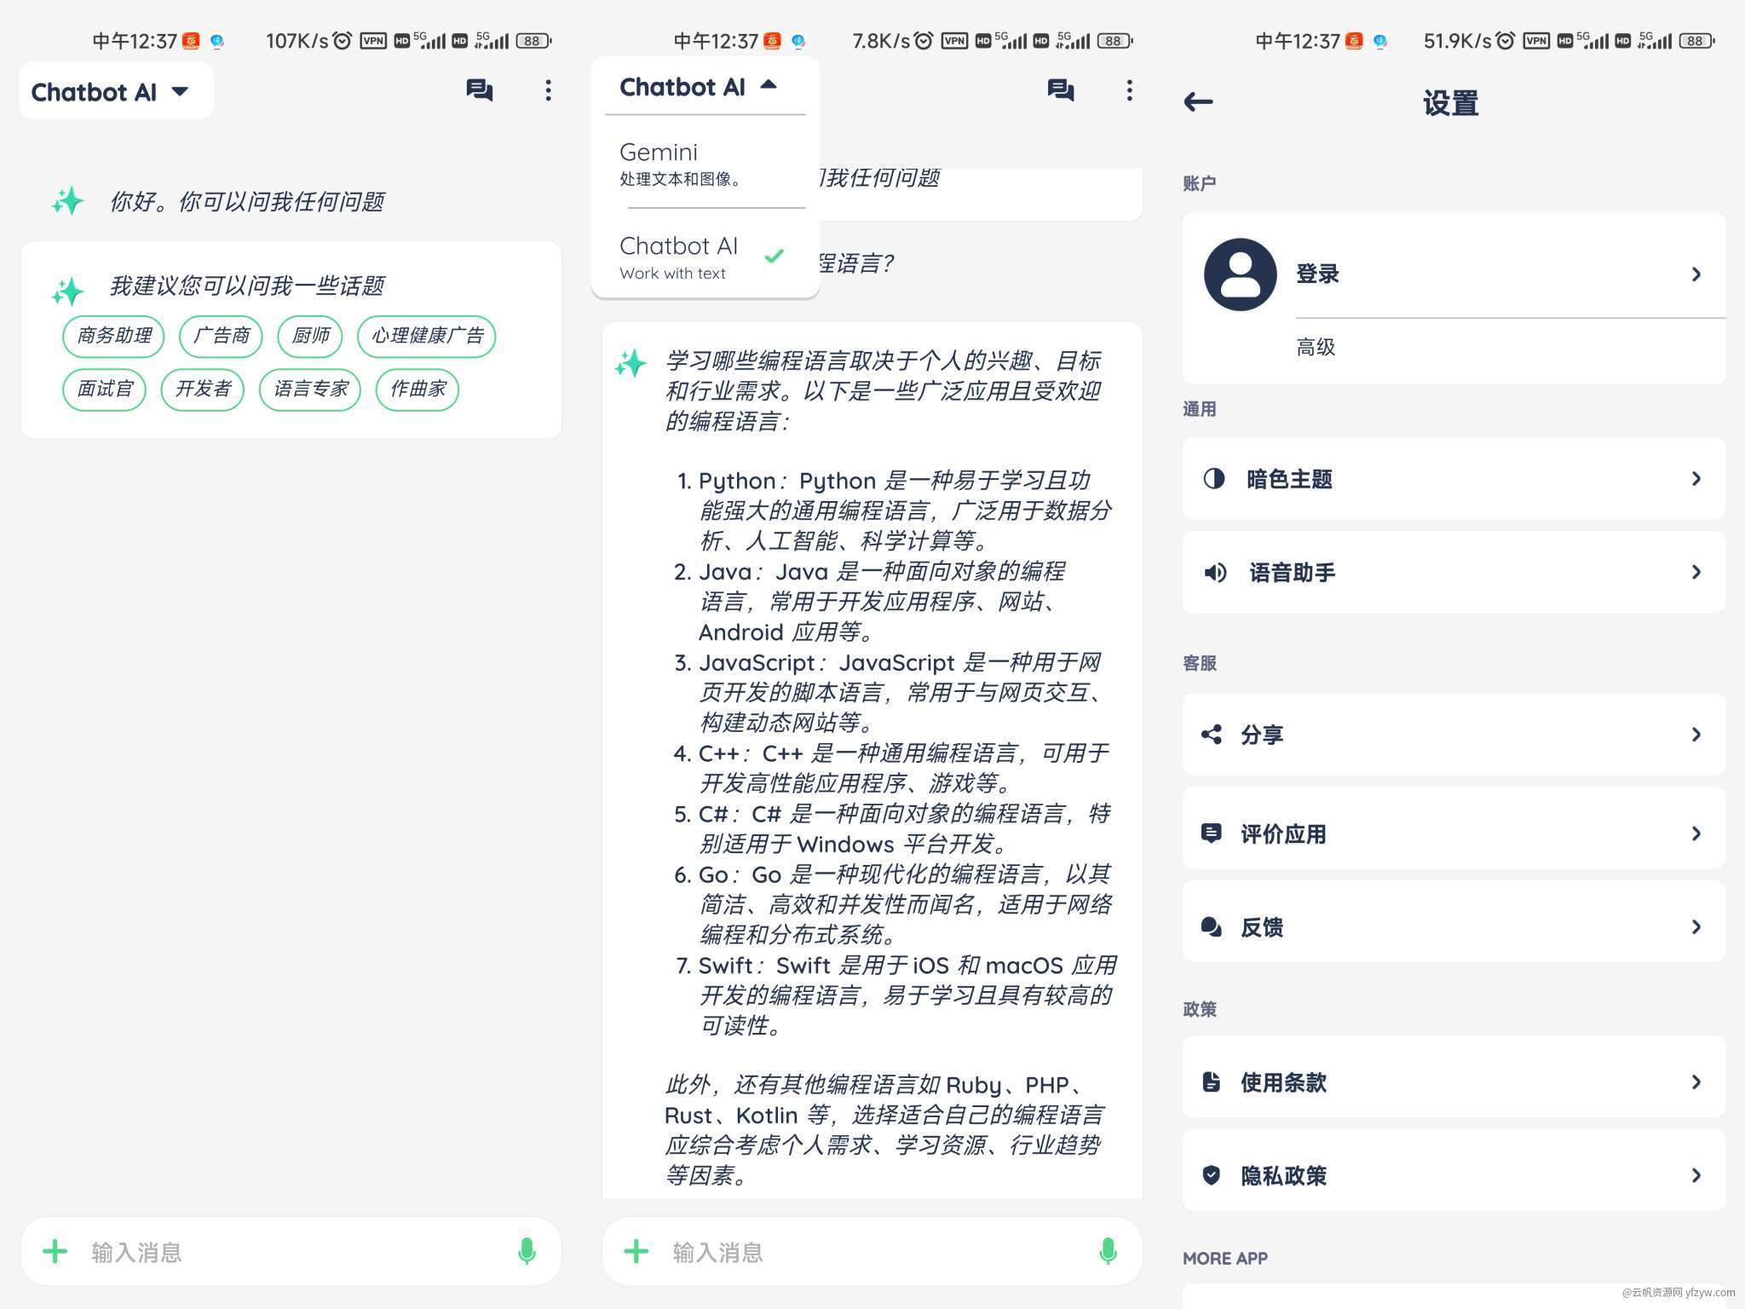Tap the dark theme half-circle icon

coord(1214,479)
